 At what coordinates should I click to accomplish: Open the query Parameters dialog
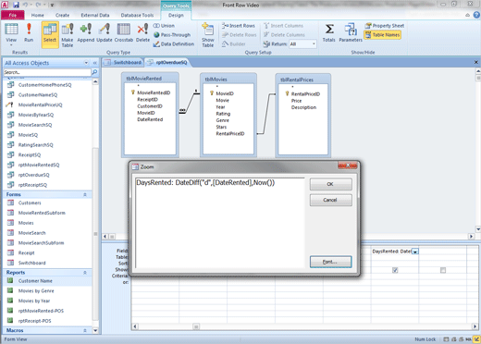point(351,32)
